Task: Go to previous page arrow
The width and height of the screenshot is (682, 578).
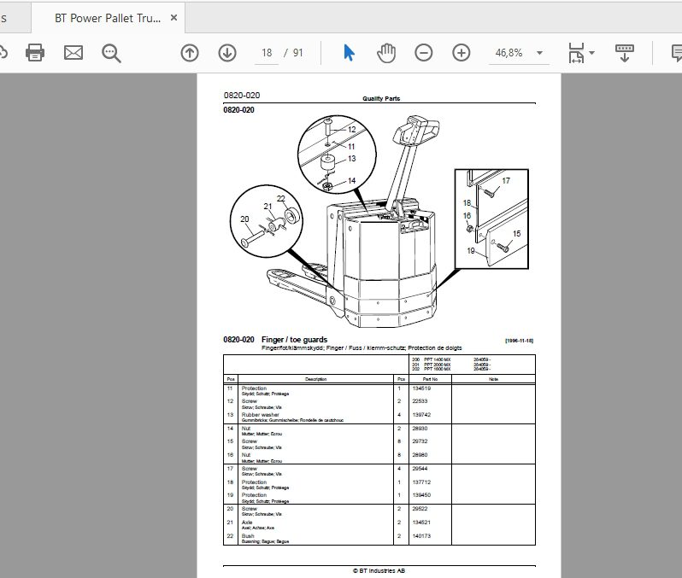Action: click(x=190, y=53)
